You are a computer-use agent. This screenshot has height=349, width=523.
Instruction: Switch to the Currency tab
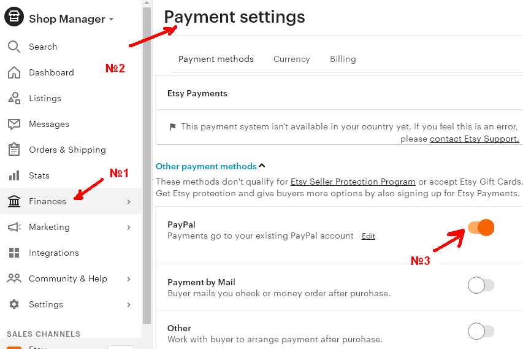click(x=291, y=59)
